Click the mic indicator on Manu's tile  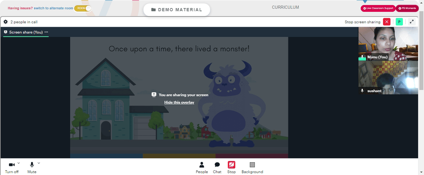[x=363, y=57]
